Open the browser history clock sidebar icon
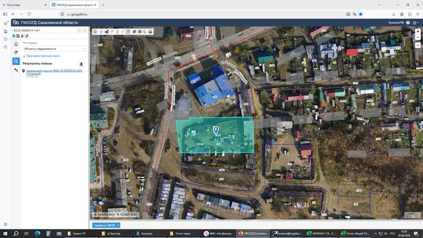 (x=5, y=39)
